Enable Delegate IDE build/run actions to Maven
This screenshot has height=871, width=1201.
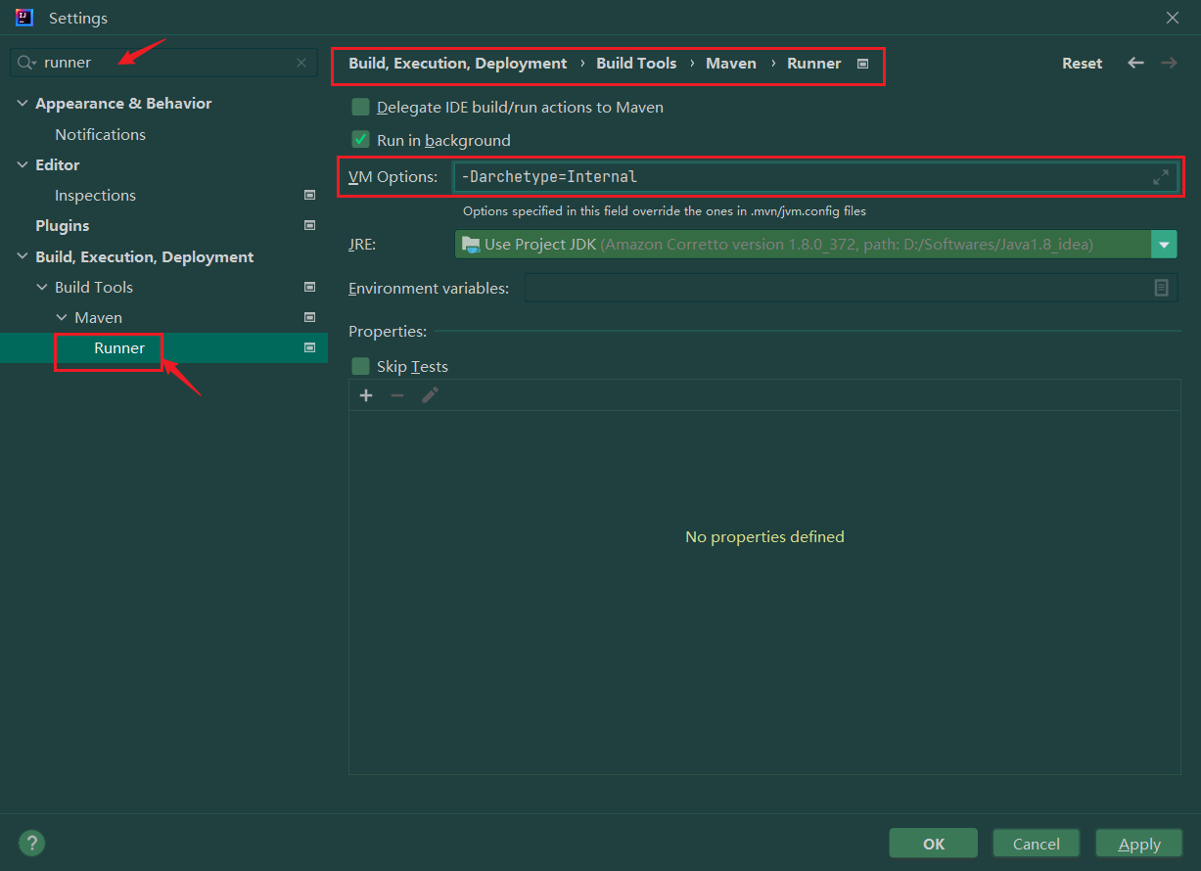click(x=360, y=108)
